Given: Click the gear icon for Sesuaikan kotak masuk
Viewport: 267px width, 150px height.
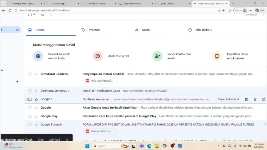Looking at the screenshot, I should [x=38, y=56].
